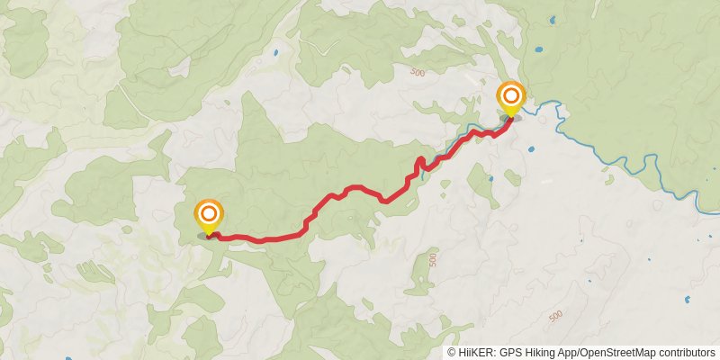Screen dimensions: 720x360
Task: Select the eastern trail end marker pin
Action: (x=511, y=100)
